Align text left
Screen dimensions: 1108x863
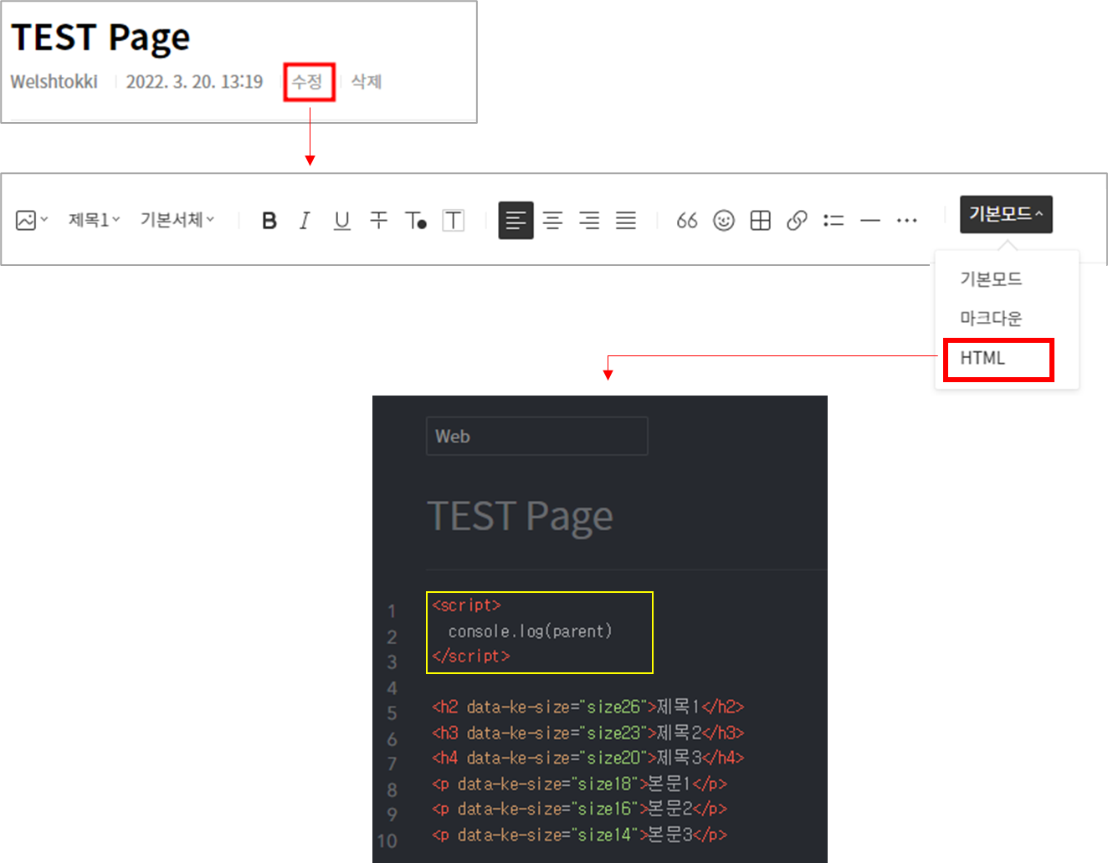point(516,221)
